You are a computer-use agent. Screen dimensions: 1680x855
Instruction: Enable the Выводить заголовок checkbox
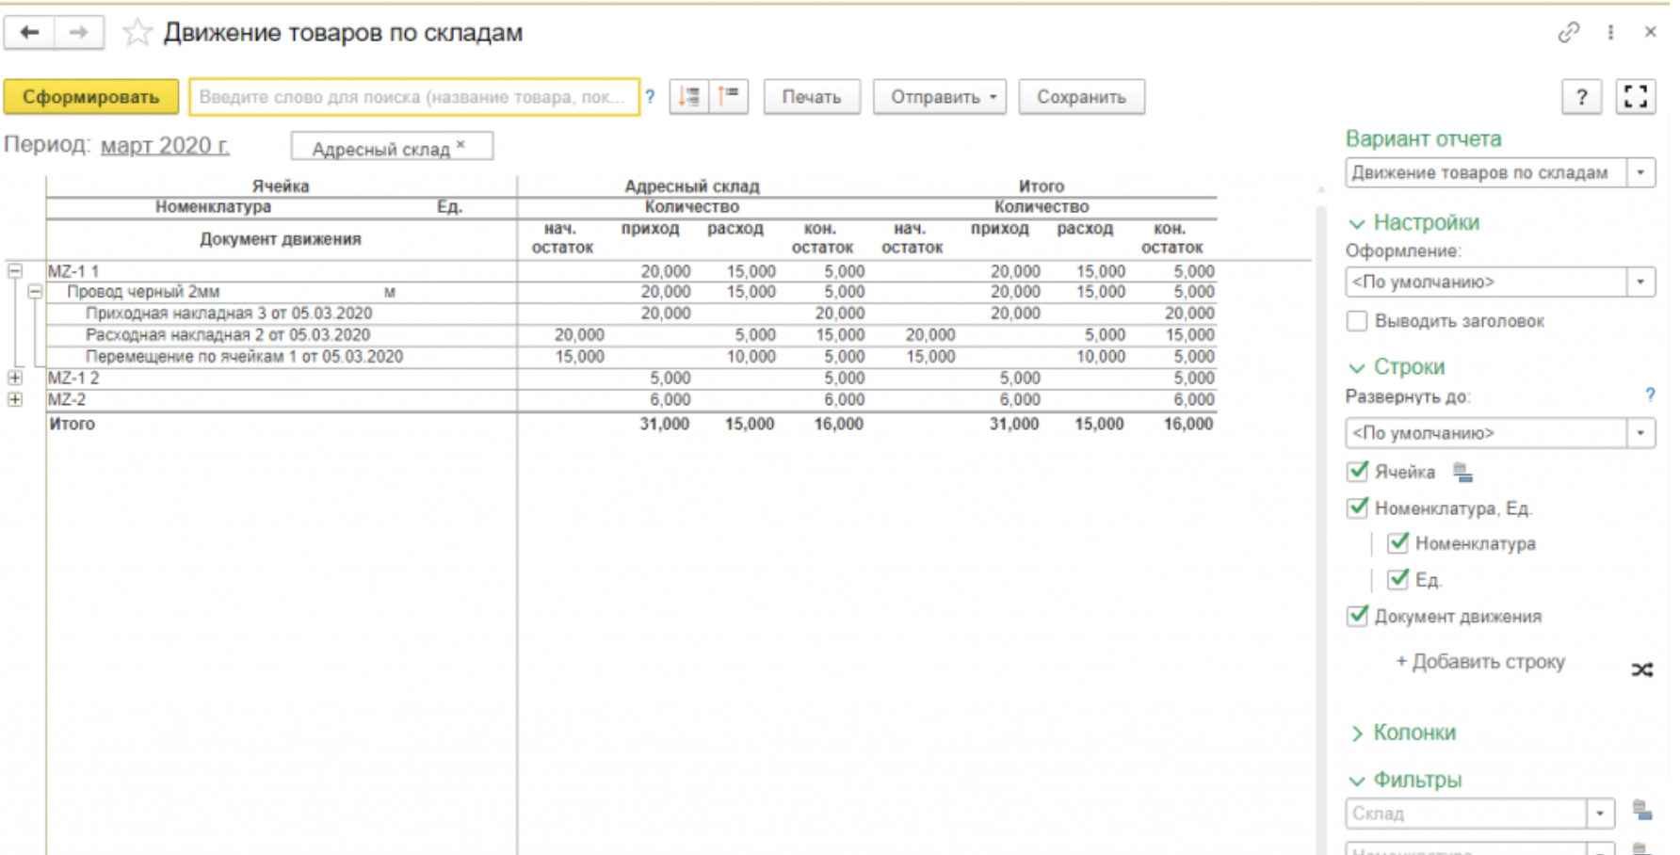click(1357, 321)
